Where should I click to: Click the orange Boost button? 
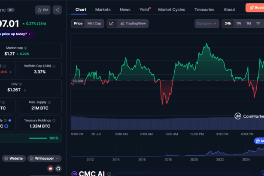coord(255,8)
